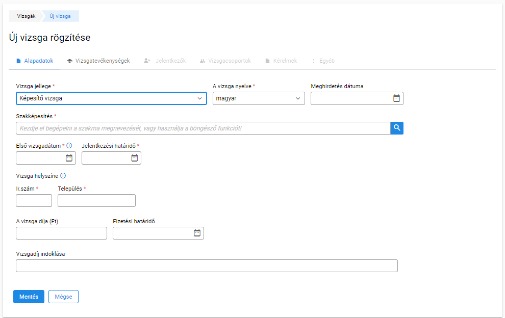Open the Első vizsgadátum calendar icon

(69, 157)
